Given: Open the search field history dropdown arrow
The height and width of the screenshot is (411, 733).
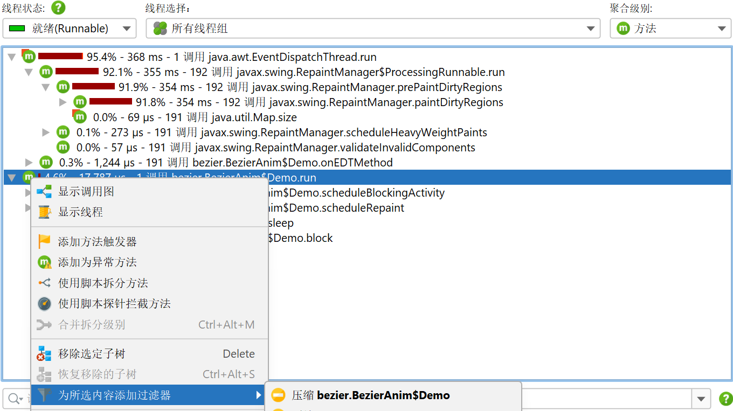Looking at the screenshot, I should click(x=701, y=399).
